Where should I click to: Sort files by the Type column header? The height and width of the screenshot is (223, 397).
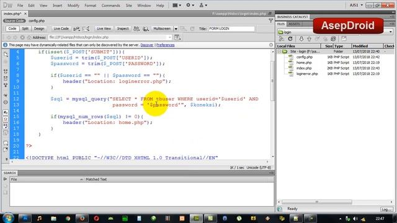pyautogui.click(x=342, y=46)
